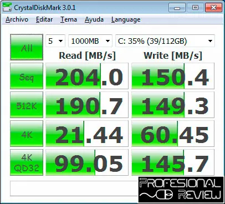Open the Editar menu
Viewport: 225px width, 204px height.
tap(44, 19)
